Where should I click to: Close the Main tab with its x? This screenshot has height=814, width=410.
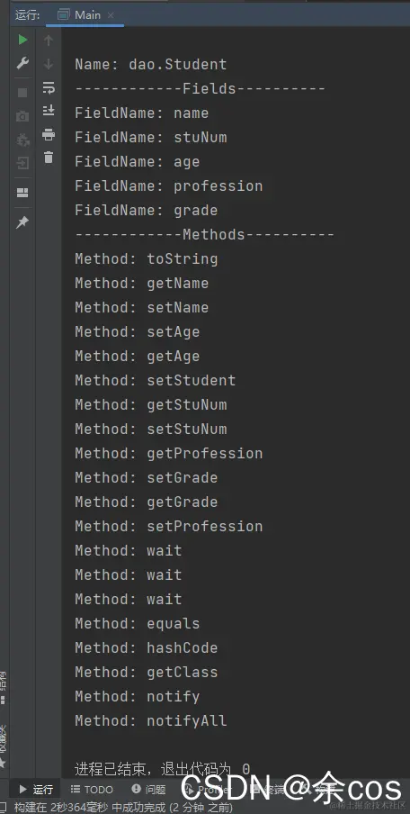(111, 15)
